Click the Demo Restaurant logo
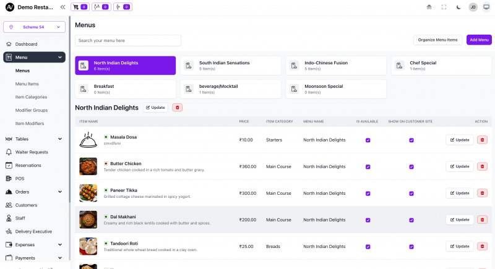 (10, 7)
